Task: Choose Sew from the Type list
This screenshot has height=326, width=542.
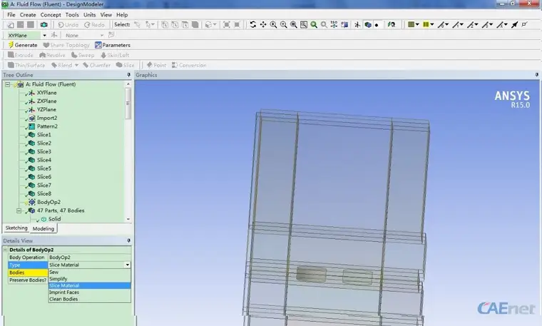Action: 90,272
